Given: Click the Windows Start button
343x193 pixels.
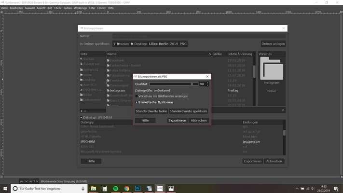Looking at the screenshot, I should coord(5,189).
